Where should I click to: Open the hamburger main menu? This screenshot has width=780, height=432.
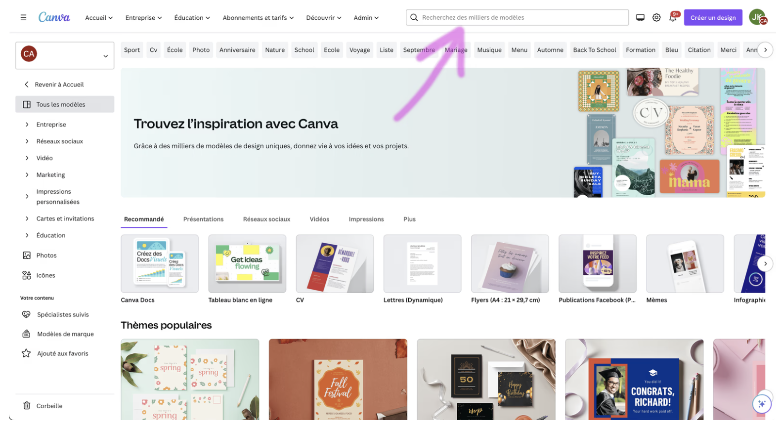click(x=23, y=17)
